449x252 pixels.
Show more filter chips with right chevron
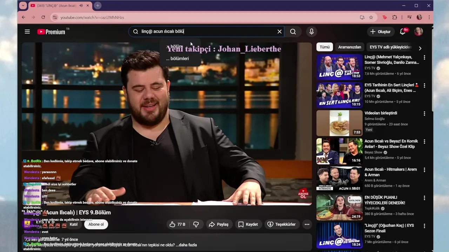[420, 48]
